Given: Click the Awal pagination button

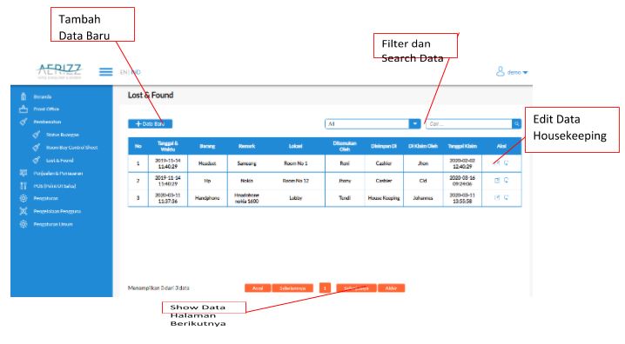Looking at the screenshot, I should (258, 288).
